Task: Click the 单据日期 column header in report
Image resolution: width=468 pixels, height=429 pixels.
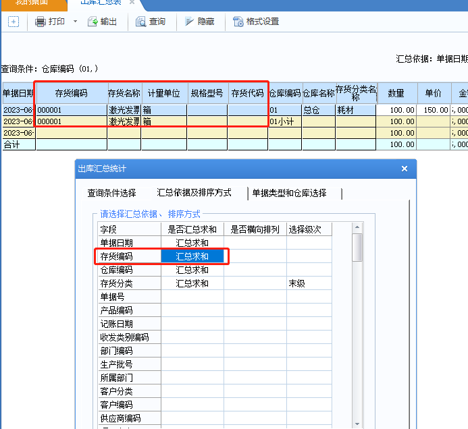Action: [x=18, y=93]
